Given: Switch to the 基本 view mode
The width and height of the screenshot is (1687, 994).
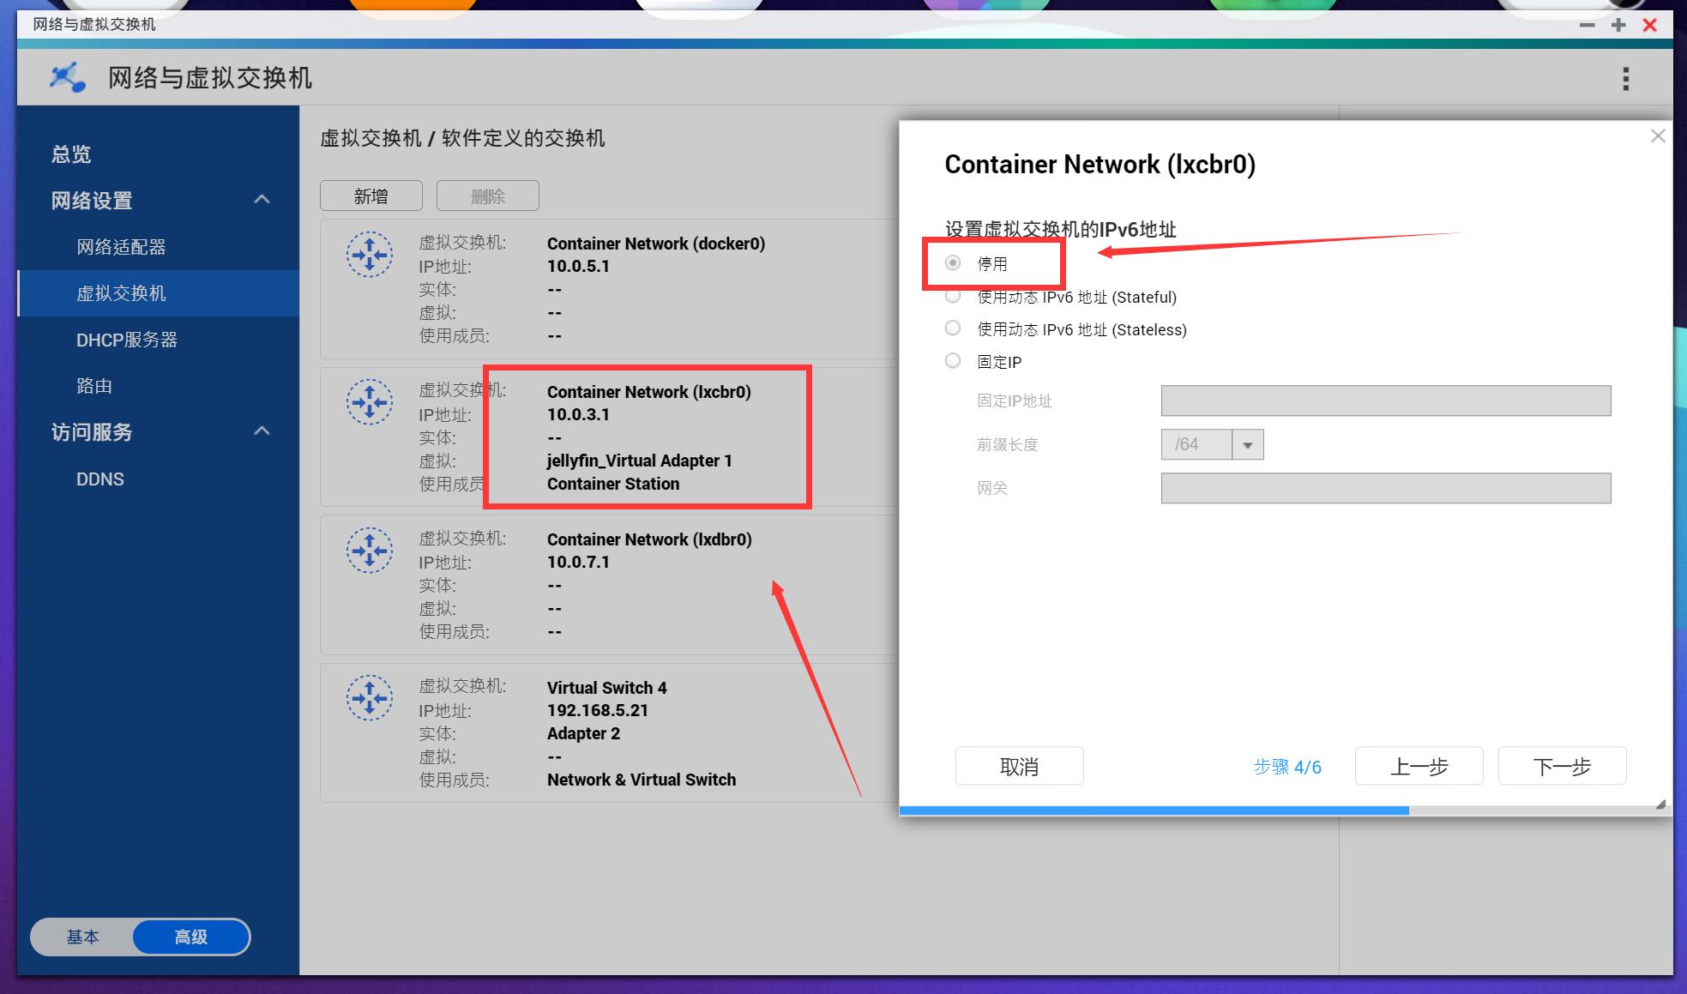Looking at the screenshot, I should [83, 937].
